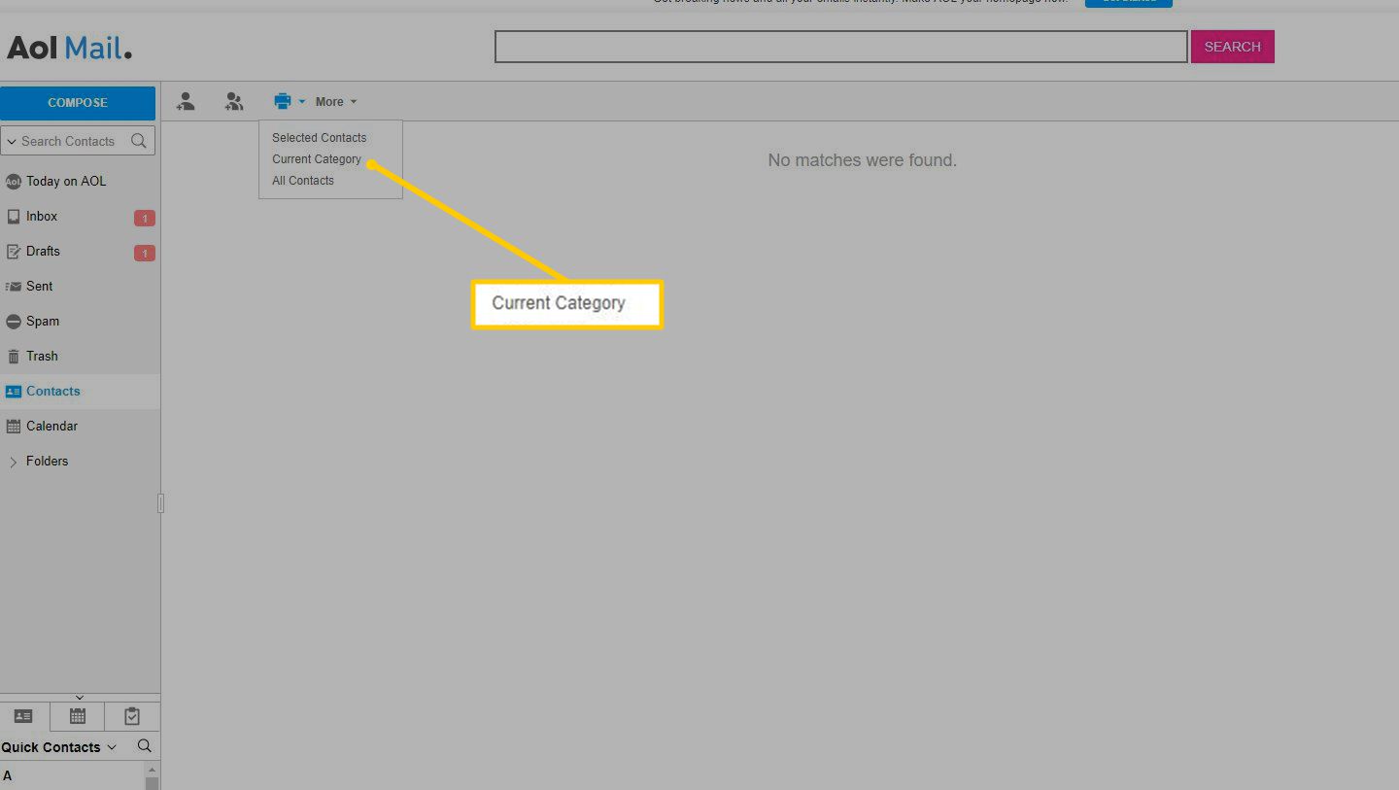
Task: Switch to the calendar grid tab icon
Action: pyautogui.click(x=78, y=717)
